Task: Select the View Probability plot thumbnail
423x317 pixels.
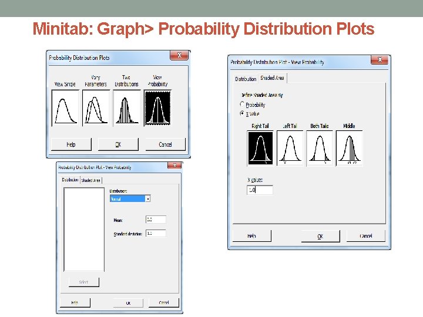Action: (157, 108)
